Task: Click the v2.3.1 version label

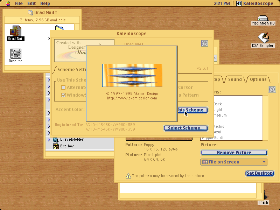Action: 202,68
